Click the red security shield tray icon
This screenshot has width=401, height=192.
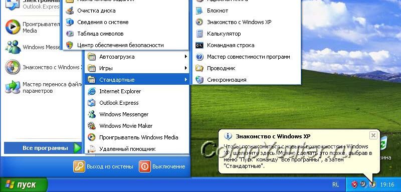[354, 184]
